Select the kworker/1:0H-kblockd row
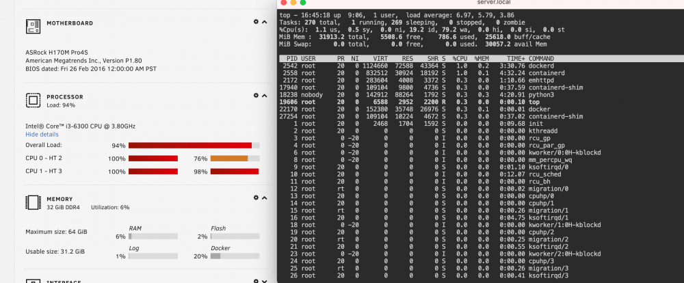Screen dimensions: 684x283 pyautogui.click(x=480, y=225)
